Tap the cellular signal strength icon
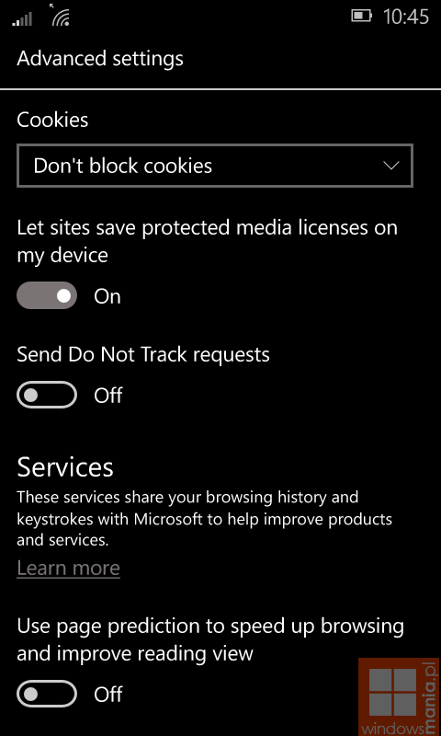Viewport: 441px width, 736px height. [22, 18]
